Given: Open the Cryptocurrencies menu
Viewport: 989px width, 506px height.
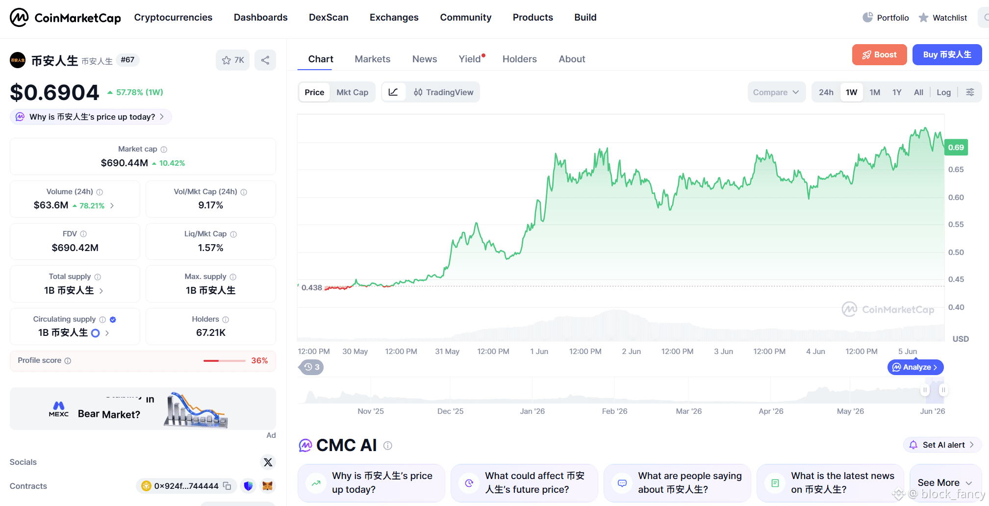Looking at the screenshot, I should coord(173,18).
